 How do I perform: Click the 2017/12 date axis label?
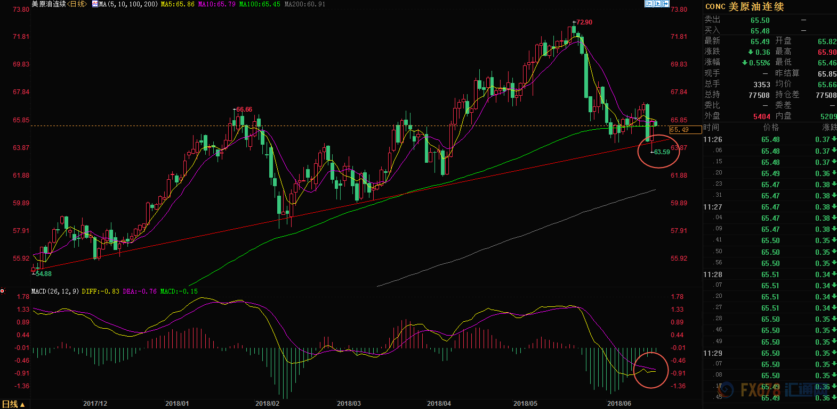[95, 404]
